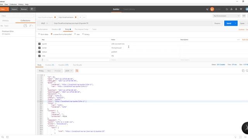The height and width of the screenshot is (139, 248).
Task: Open the PUT method dropdown
Action: click(x=45, y=23)
